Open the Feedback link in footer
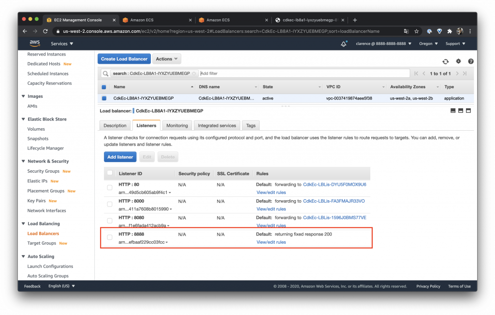Viewport: 495px width, 315px height. click(x=32, y=286)
